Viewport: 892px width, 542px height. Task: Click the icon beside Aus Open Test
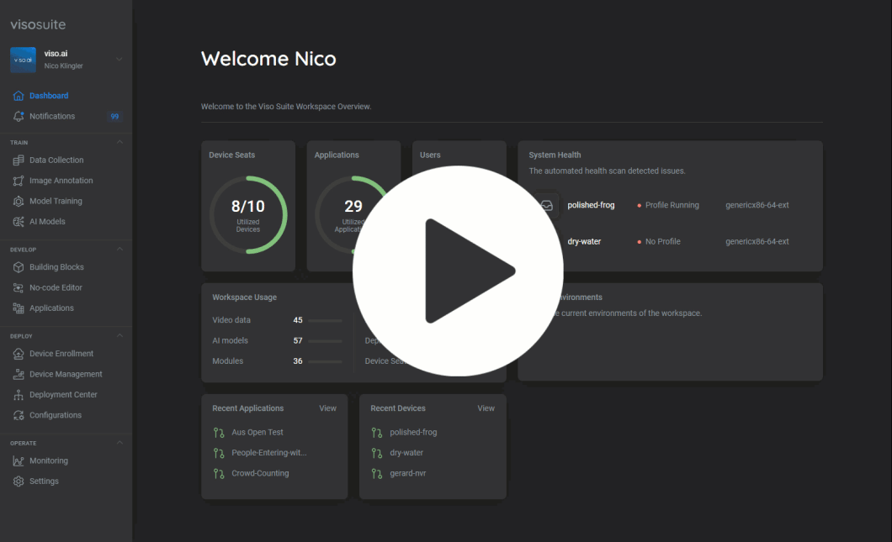(x=219, y=433)
